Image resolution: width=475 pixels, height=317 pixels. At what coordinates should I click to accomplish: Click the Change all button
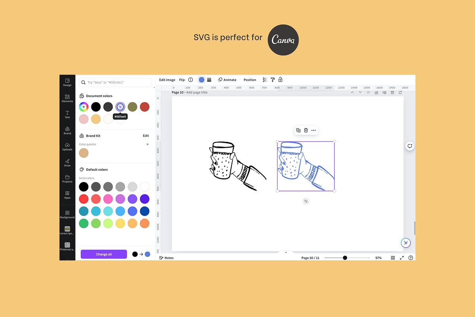(104, 254)
